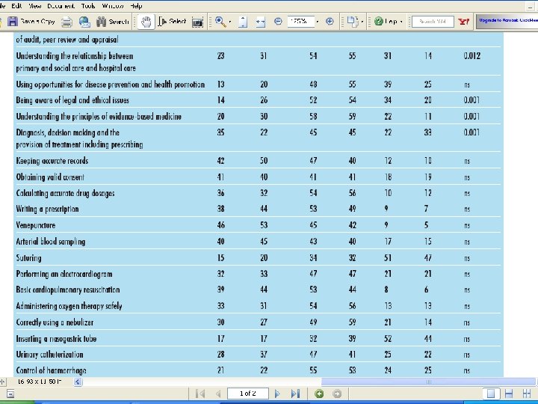Click the round minus Zoom Out button
The image size is (538, 404).
pos(278,22)
